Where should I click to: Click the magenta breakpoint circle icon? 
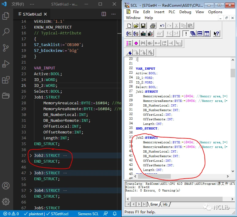point(136,43)
